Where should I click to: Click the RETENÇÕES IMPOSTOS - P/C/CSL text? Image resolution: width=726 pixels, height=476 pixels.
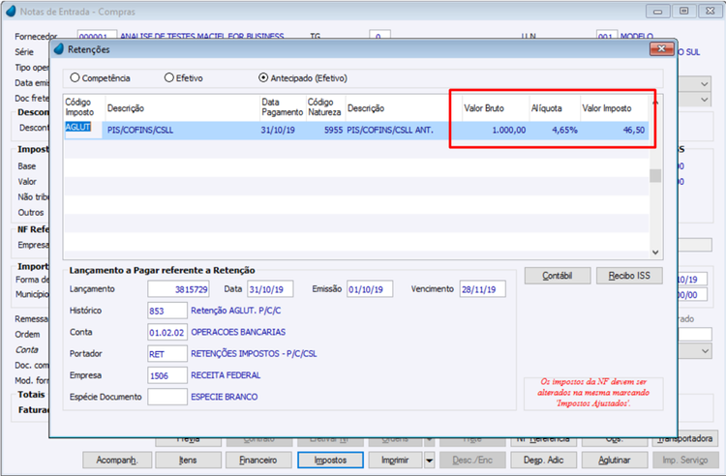(x=255, y=354)
